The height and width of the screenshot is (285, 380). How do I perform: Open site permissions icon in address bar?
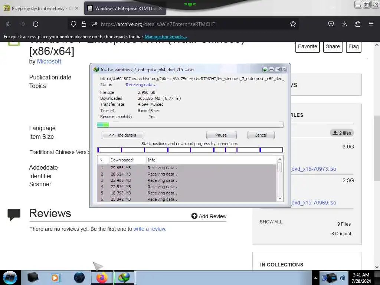tap(94, 24)
